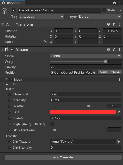Disable the Volume component checkbox
The image size is (123, 165).
click(13, 49)
